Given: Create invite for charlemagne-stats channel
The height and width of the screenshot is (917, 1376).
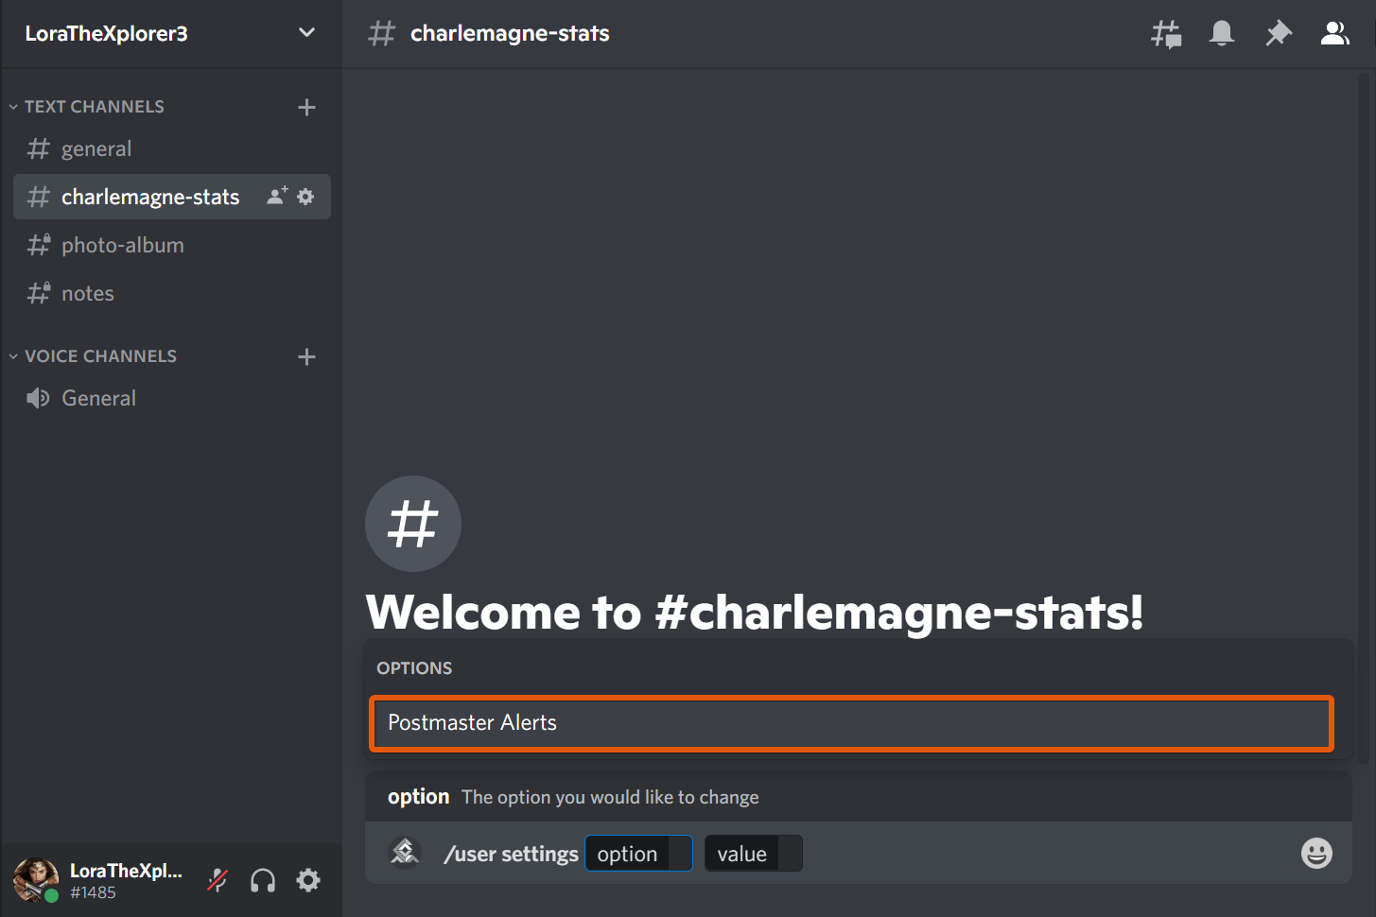Looking at the screenshot, I should coord(277,196).
